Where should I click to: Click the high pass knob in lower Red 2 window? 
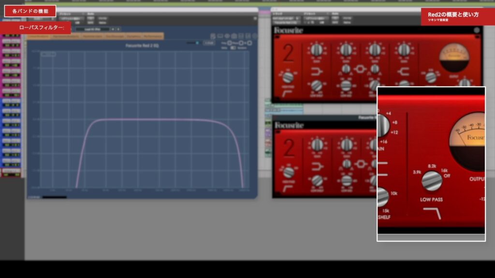click(x=288, y=172)
